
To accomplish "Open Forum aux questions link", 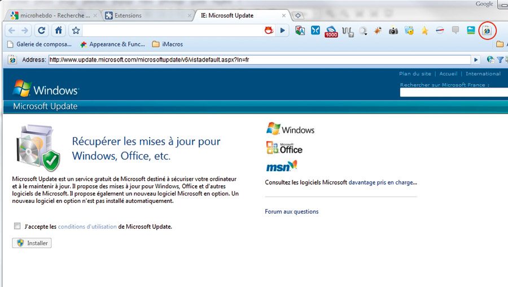I will (x=292, y=211).
